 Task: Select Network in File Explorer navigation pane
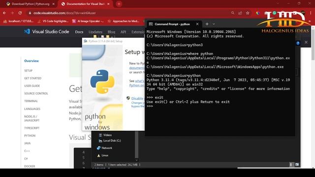104,148
